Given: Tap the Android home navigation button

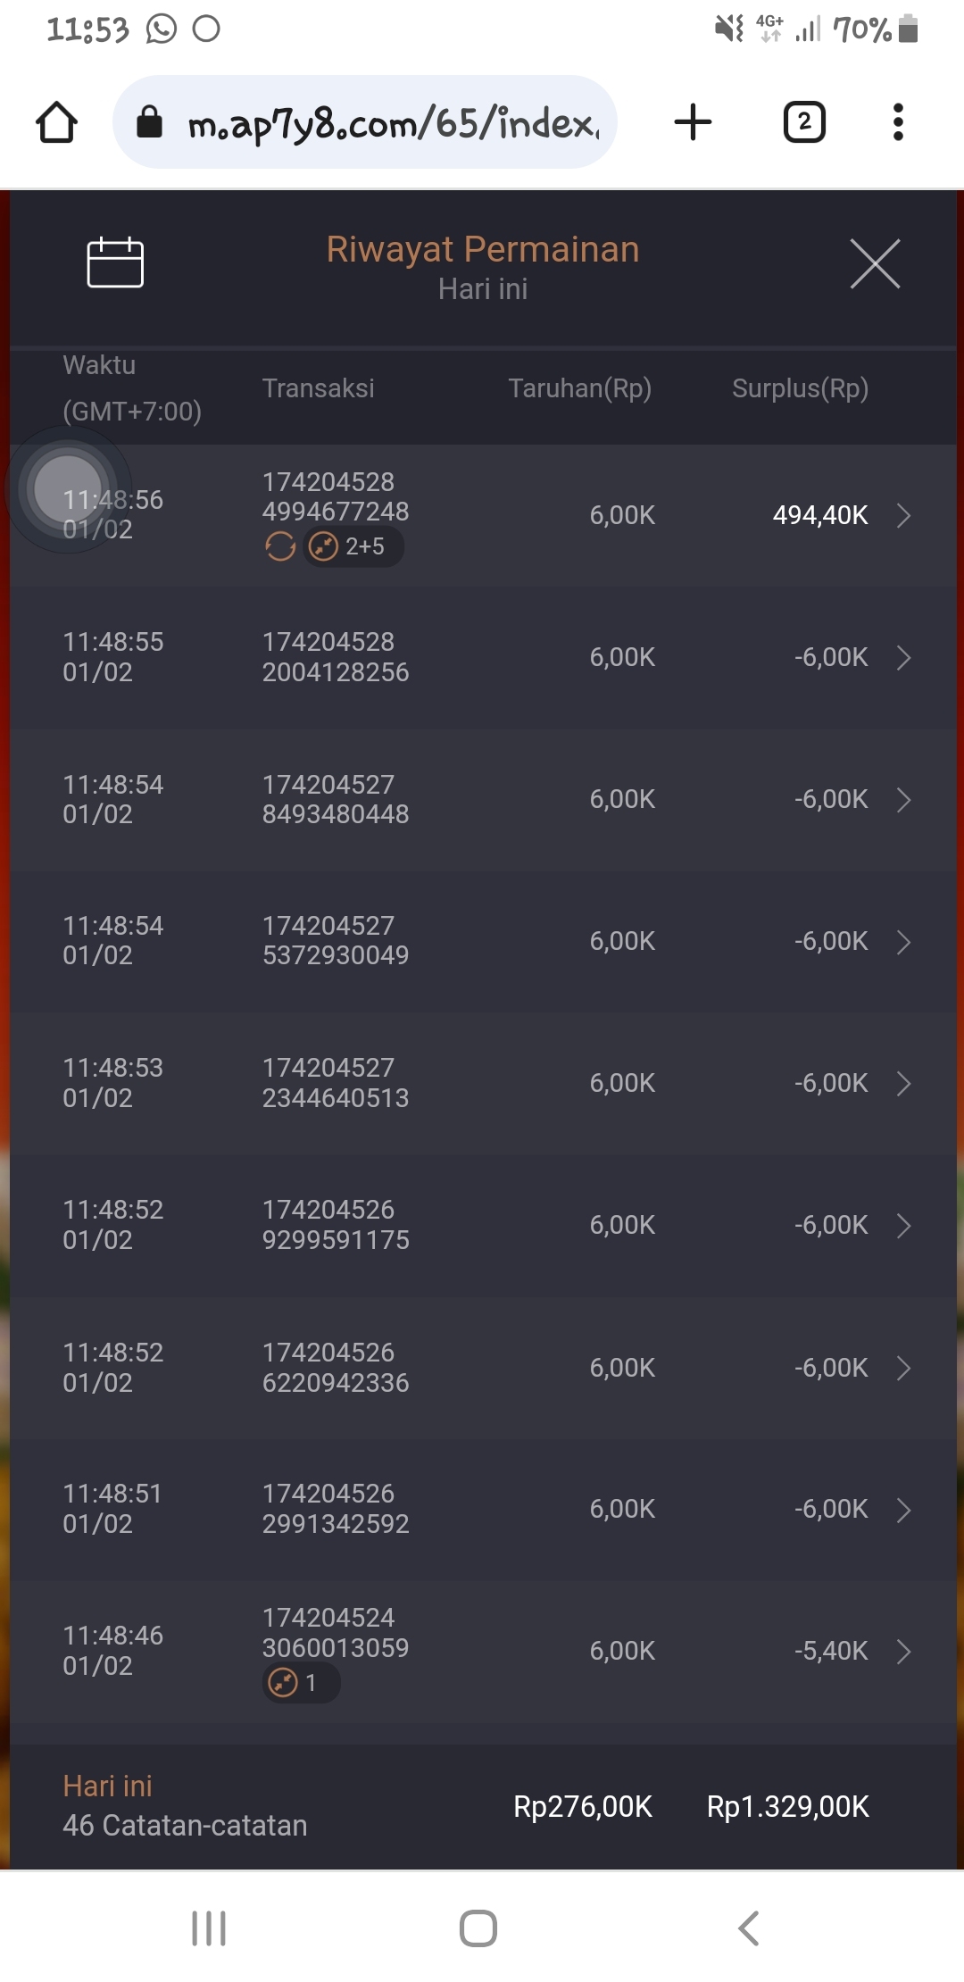Looking at the screenshot, I should coord(478,1928).
